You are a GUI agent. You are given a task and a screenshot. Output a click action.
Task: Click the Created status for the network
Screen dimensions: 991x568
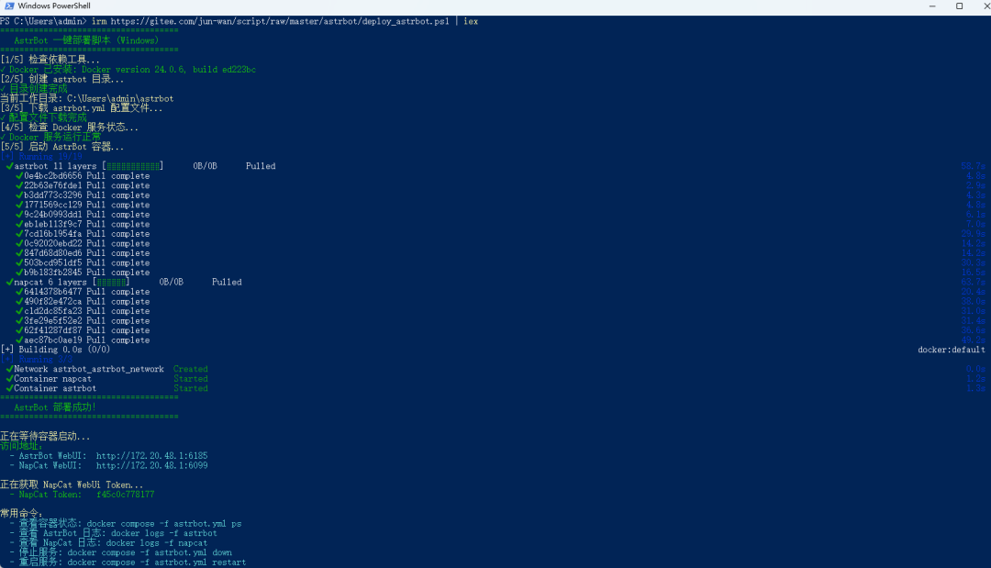pyautogui.click(x=190, y=370)
